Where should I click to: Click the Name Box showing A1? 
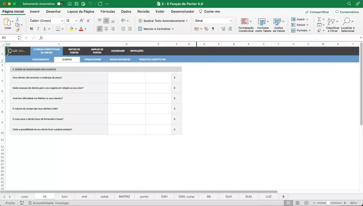pyautogui.click(x=9, y=38)
